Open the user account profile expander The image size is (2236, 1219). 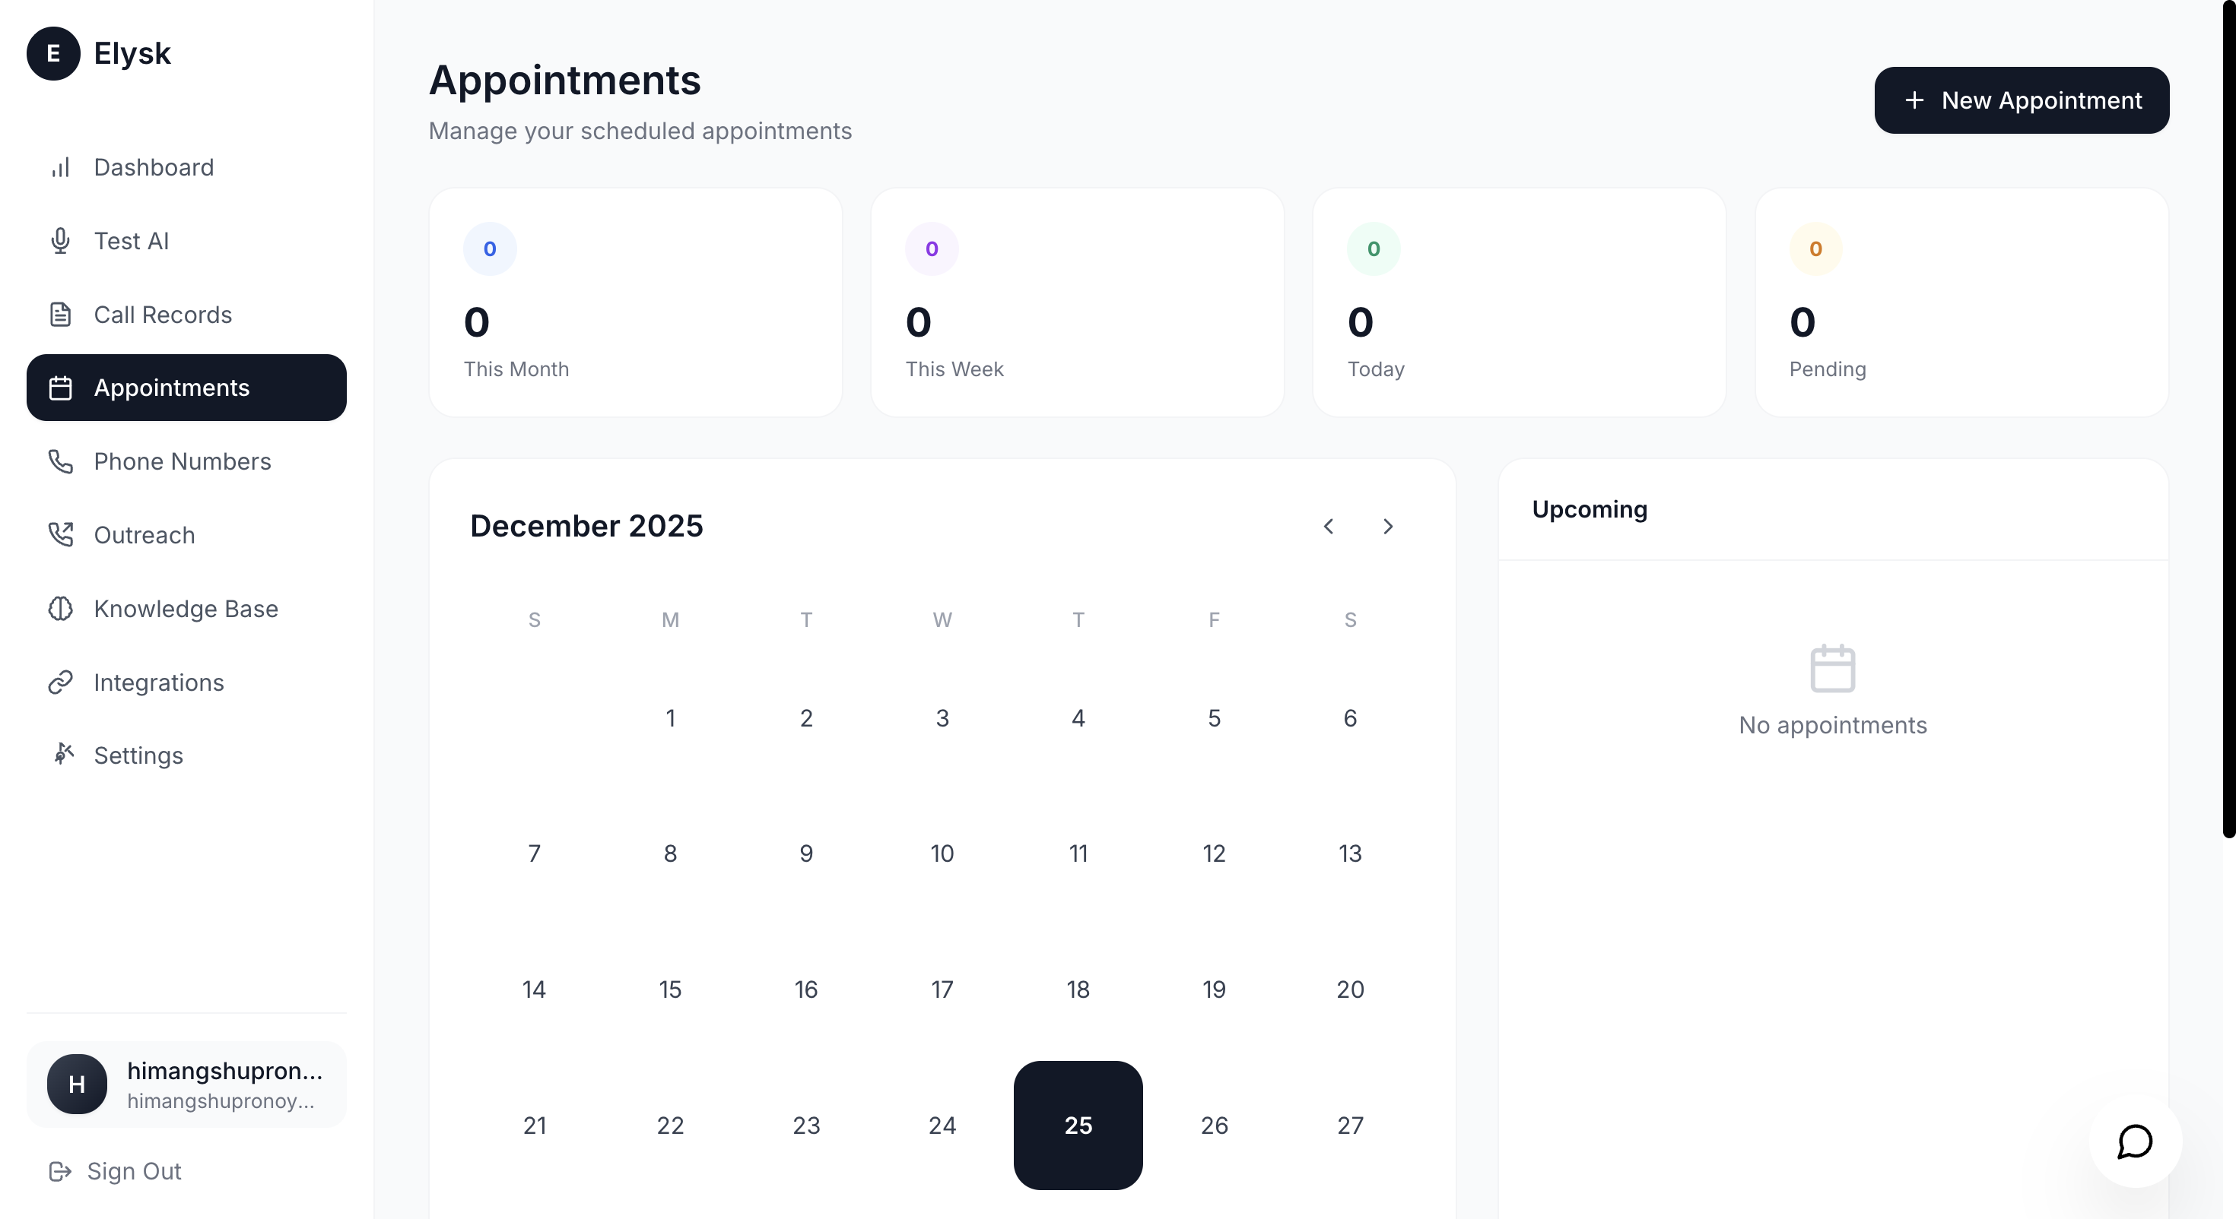tap(186, 1084)
